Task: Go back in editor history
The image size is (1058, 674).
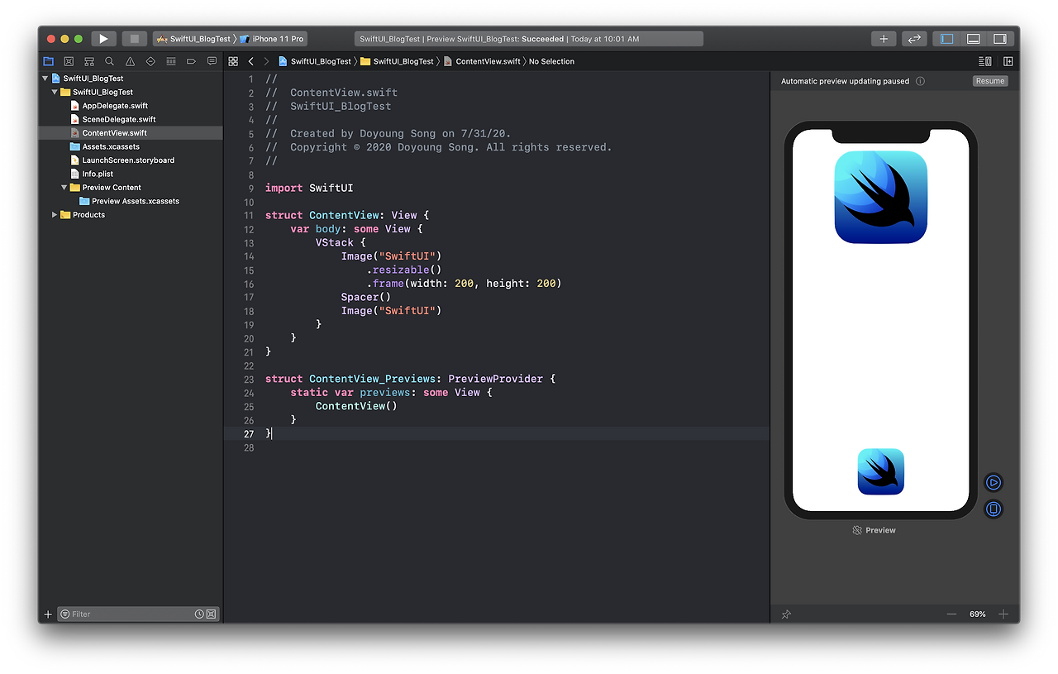Action: coord(251,61)
